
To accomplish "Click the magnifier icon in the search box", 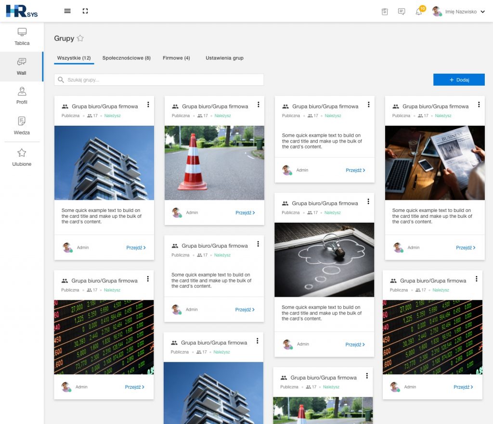I will 61,79.
